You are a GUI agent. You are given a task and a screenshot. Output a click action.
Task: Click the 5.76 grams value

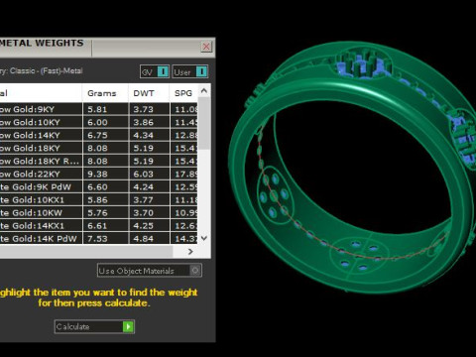(97, 213)
